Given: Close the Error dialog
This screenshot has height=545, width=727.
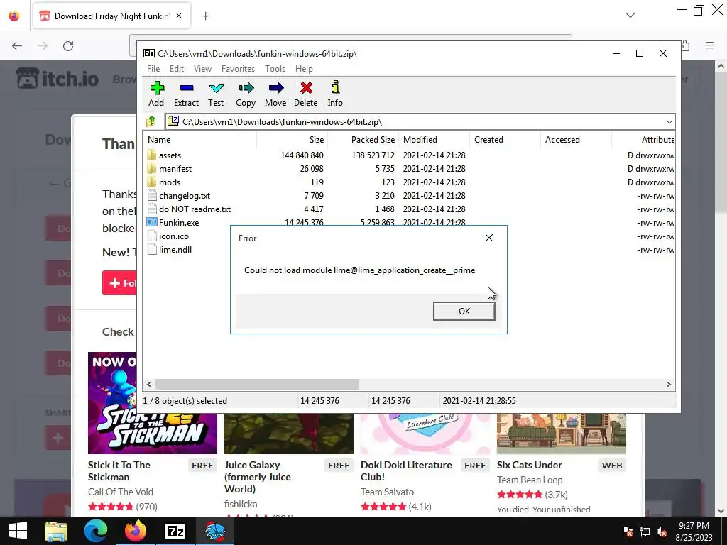Looking at the screenshot, I should [489, 238].
